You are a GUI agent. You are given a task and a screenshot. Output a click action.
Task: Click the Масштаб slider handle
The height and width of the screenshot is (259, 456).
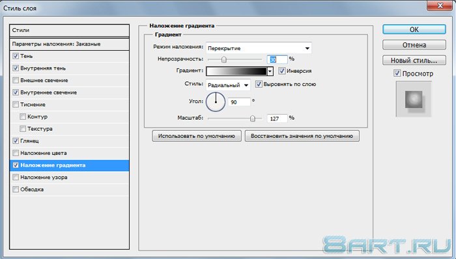pos(253,118)
